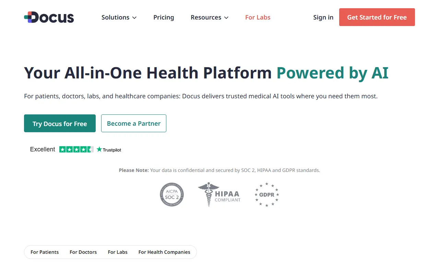Click the Docus logo
This screenshot has height=274, width=439.
49,17
